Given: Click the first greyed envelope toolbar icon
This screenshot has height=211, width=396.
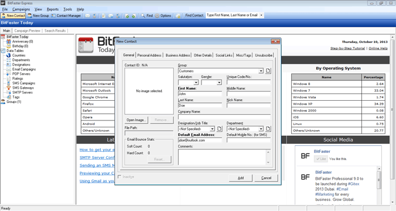Looking at the screenshot, I should click(87, 16).
